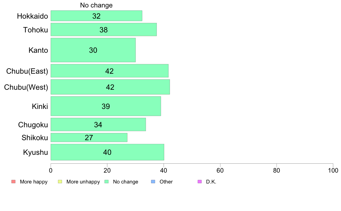This screenshot has height=211, width=341.
Task: Click the 60 tick label on axis
Action: coord(220,170)
